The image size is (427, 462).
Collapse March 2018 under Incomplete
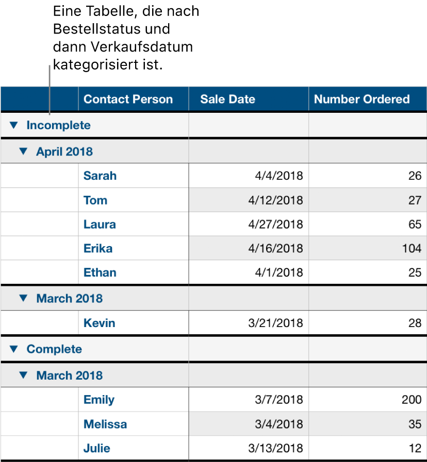click(23, 298)
